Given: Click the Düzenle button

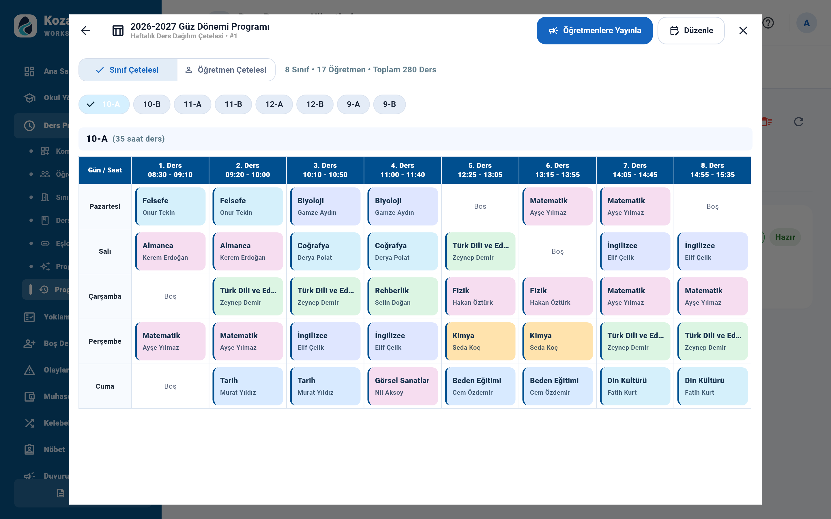Looking at the screenshot, I should [x=691, y=31].
